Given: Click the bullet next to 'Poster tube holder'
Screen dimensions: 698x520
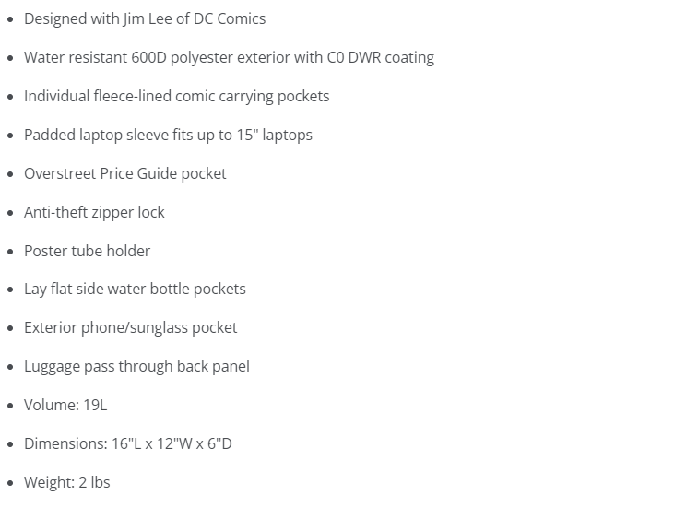Looking at the screenshot, I should pyautogui.click(x=10, y=252).
